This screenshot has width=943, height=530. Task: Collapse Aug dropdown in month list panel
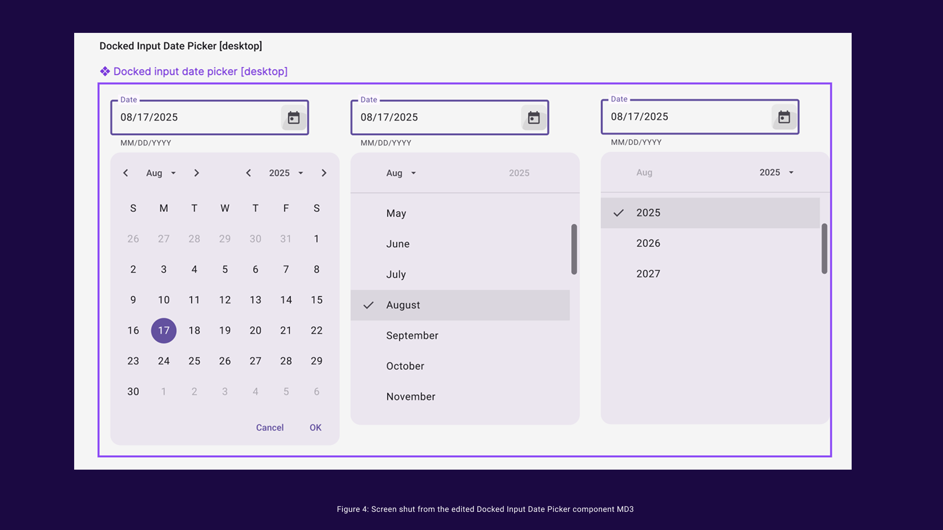tap(401, 173)
